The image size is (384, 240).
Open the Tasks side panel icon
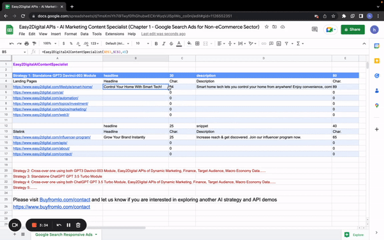tap(377, 76)
